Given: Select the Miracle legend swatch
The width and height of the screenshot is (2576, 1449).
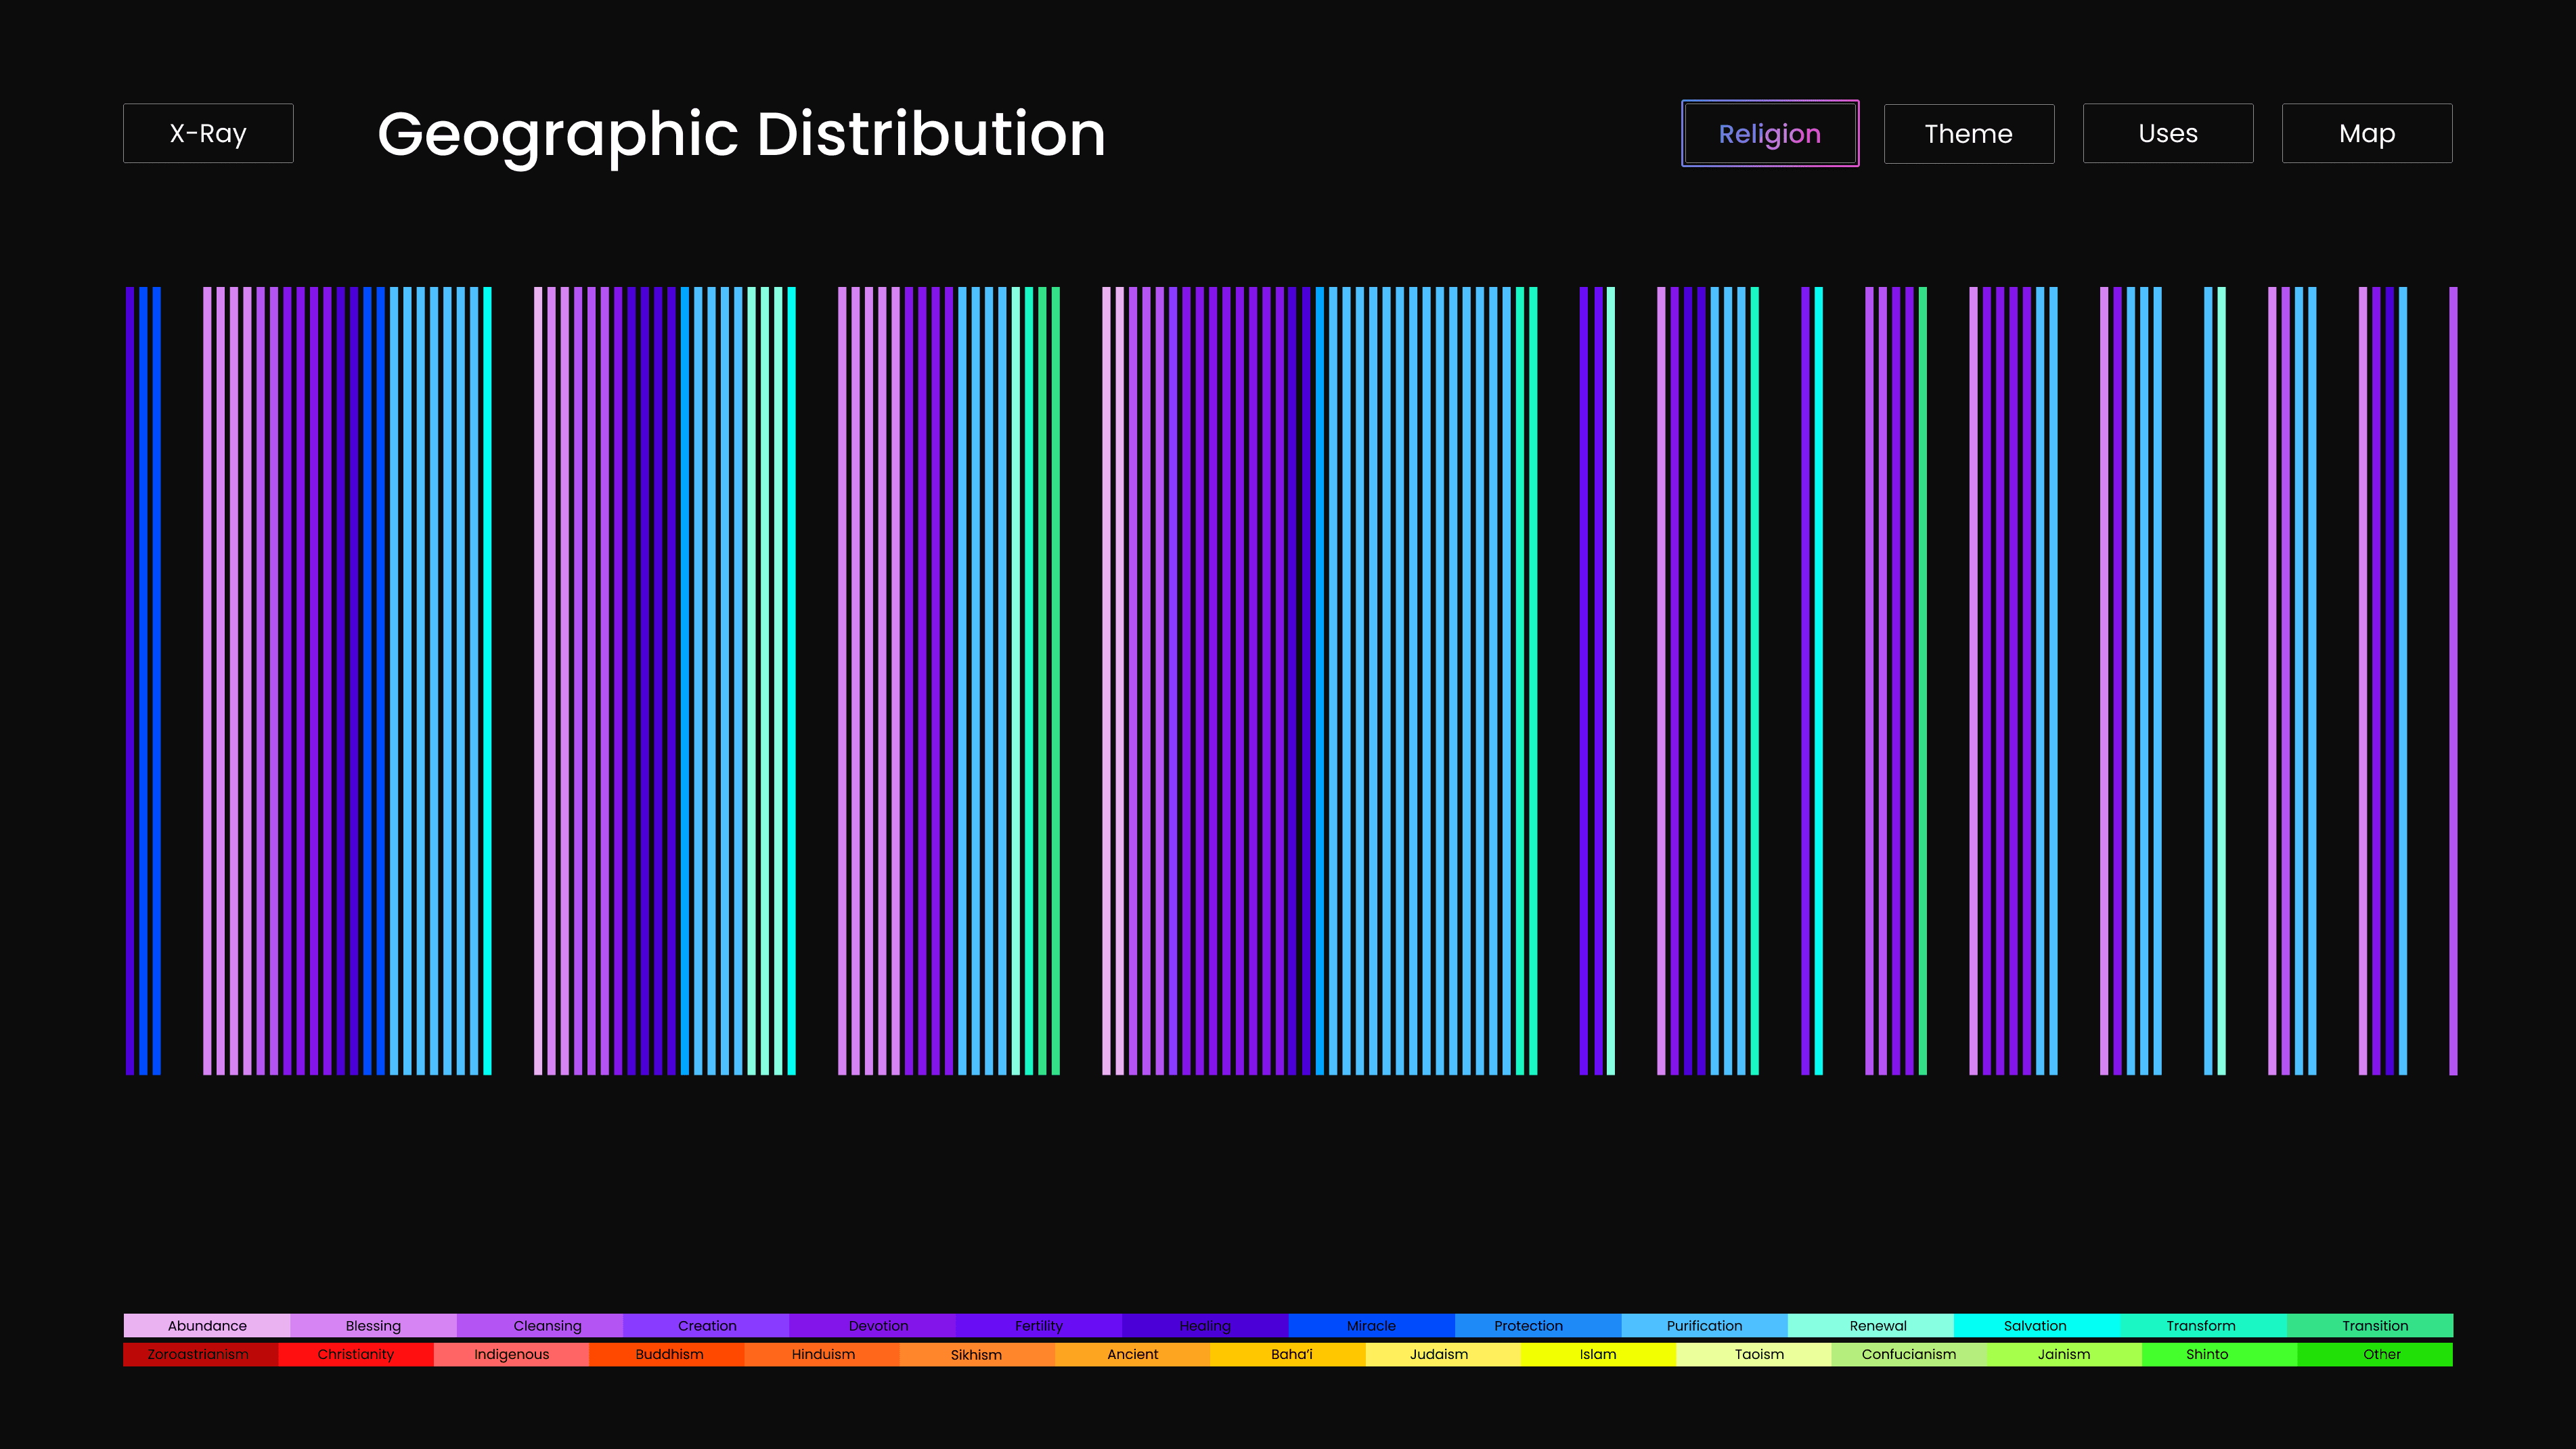Looking at the screenshot, I should pos(1371,1325).
